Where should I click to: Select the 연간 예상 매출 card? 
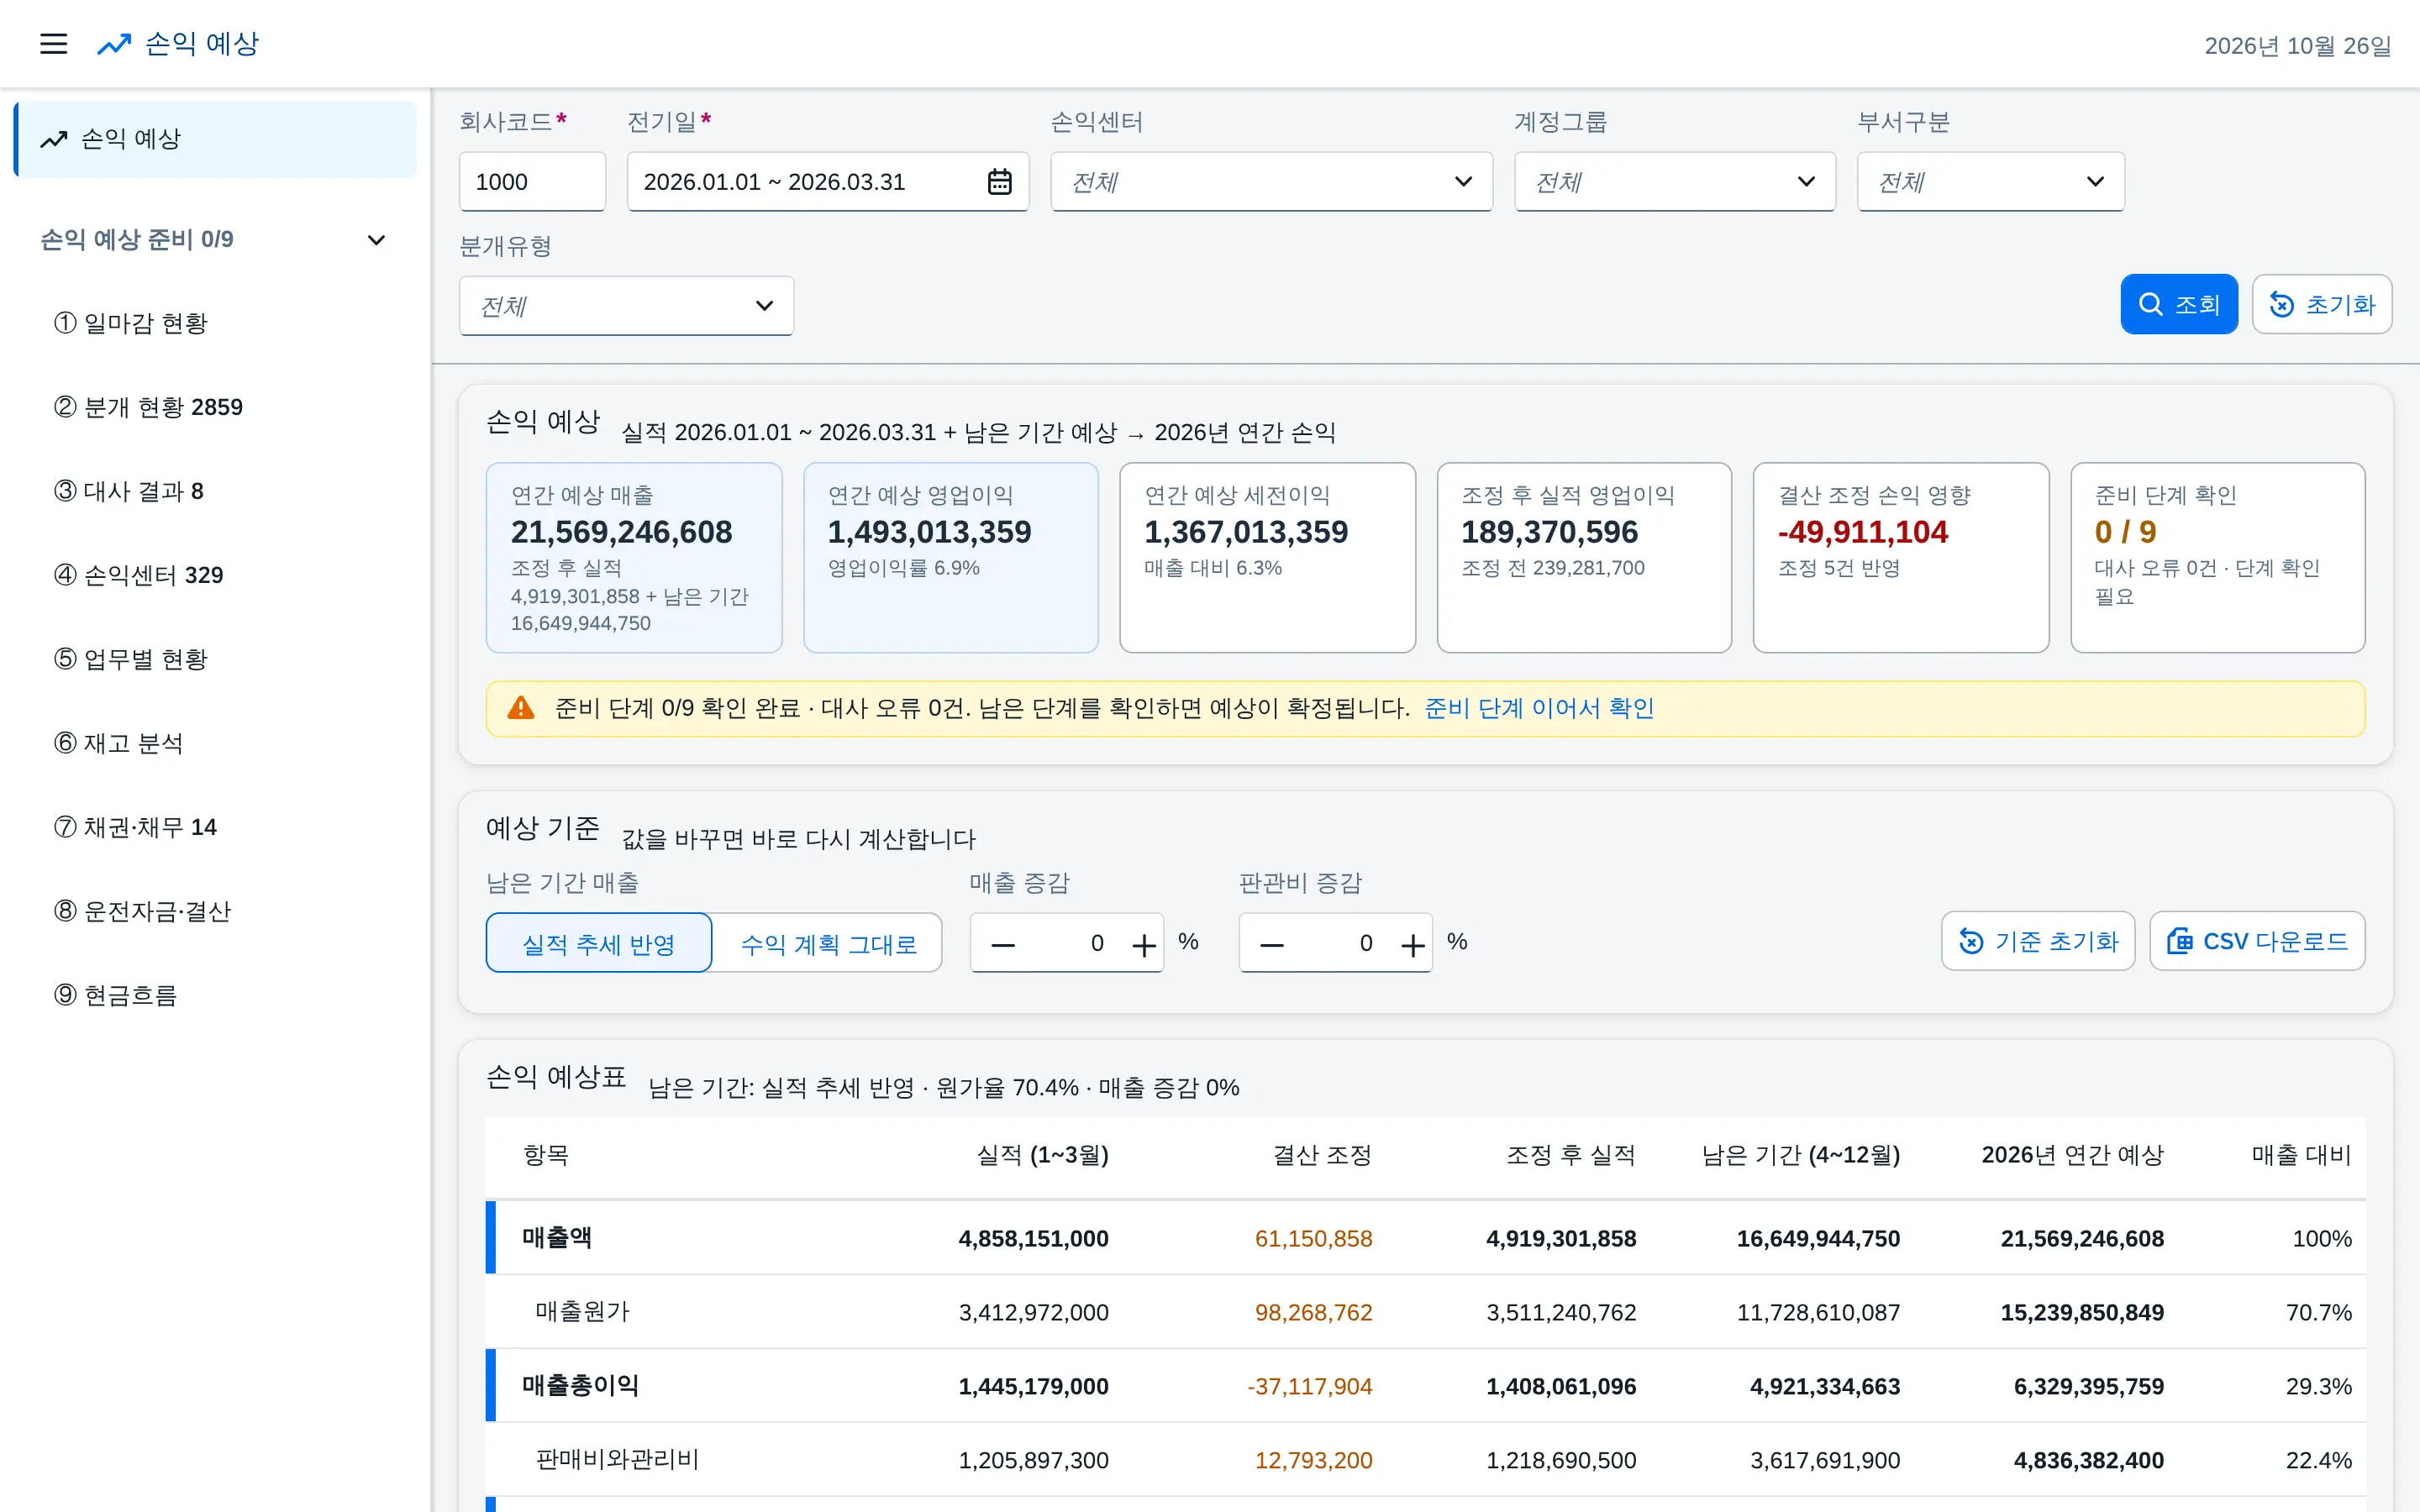[x=634, y=557]
